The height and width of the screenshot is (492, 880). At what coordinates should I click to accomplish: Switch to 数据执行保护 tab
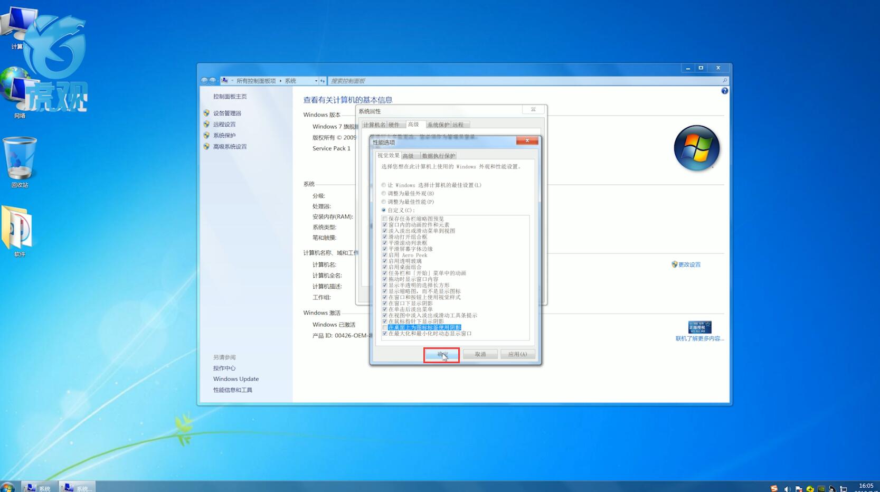point(438,156)
